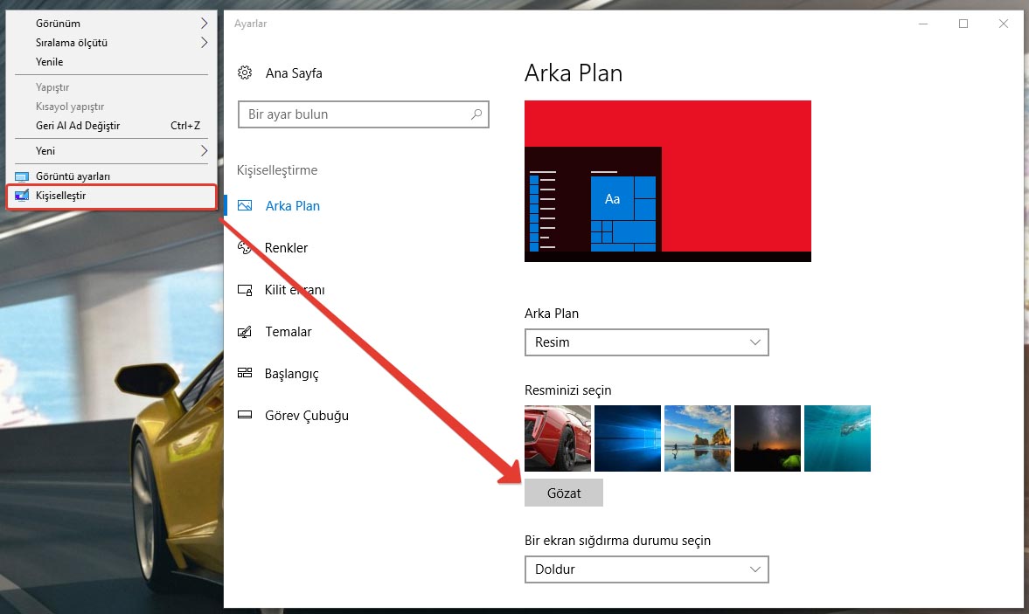The width and height of the screenshot is (1029, 614).
Task: Click the search magnifier icon in settings
Action: (476, 114)
